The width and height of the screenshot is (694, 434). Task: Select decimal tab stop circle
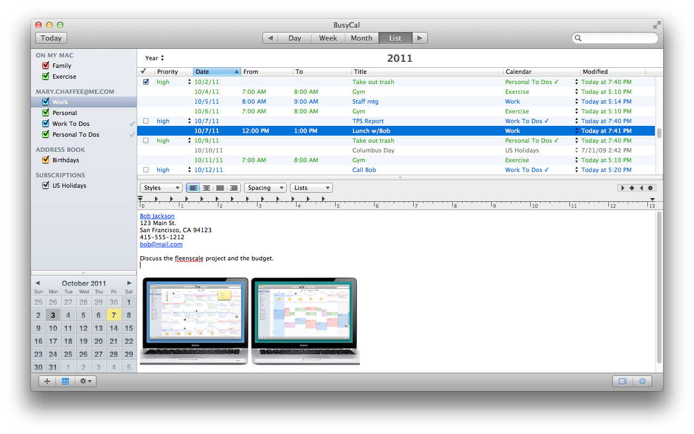pyautogui.click(x=650, y=188)
